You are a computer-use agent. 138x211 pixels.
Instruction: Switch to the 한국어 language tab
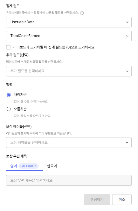52,166
